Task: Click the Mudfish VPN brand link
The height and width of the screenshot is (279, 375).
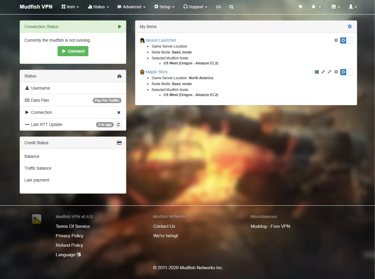Action: coord(36,7)
